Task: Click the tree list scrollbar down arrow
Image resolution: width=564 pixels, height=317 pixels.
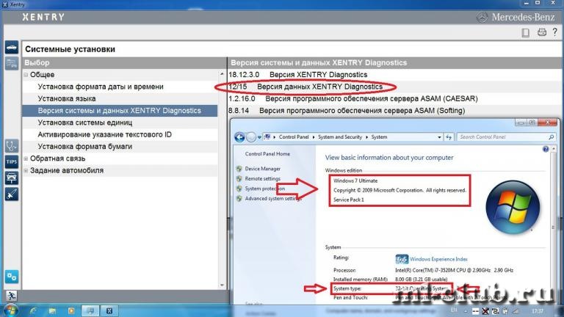Action: (x=222, y=285)
